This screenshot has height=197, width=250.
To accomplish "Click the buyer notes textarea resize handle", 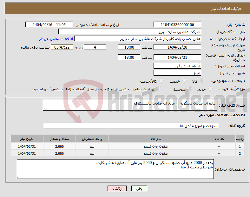I will coord(18,177).
